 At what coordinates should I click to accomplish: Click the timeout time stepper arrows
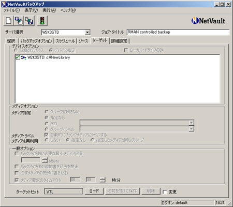click(103, 180)
